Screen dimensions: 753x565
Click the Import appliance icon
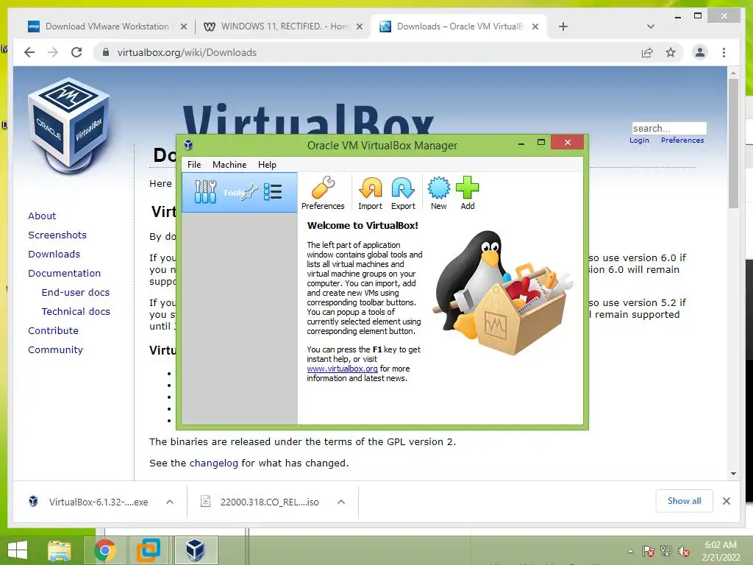(371, 193)
